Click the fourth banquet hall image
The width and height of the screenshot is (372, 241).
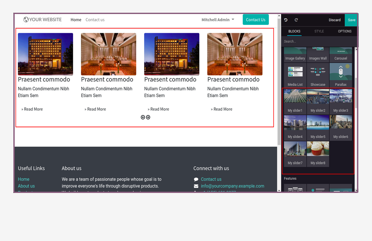pos(235,54)
